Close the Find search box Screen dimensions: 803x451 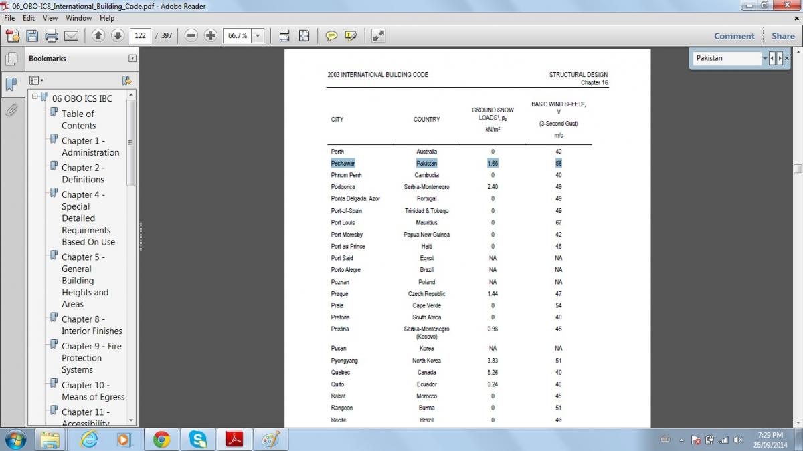point(787,58)
